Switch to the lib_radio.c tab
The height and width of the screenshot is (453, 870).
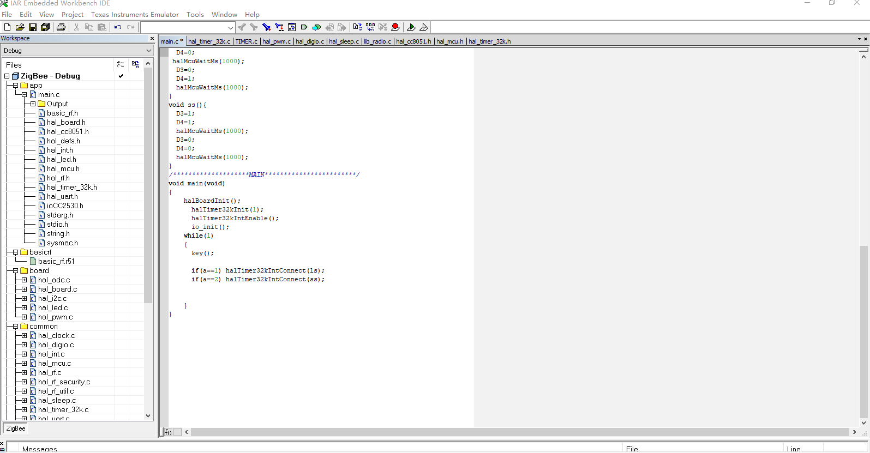click(x=377, y=41)
